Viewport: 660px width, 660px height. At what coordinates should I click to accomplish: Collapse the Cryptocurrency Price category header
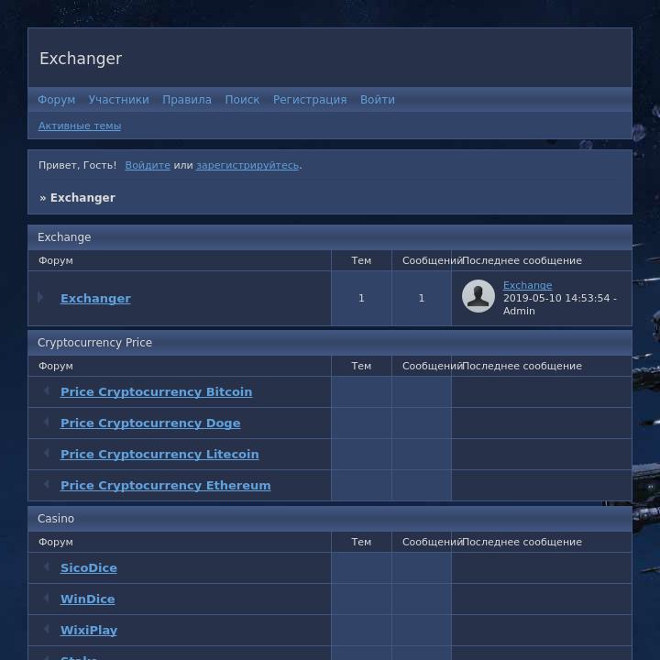[x=94, y=343]
